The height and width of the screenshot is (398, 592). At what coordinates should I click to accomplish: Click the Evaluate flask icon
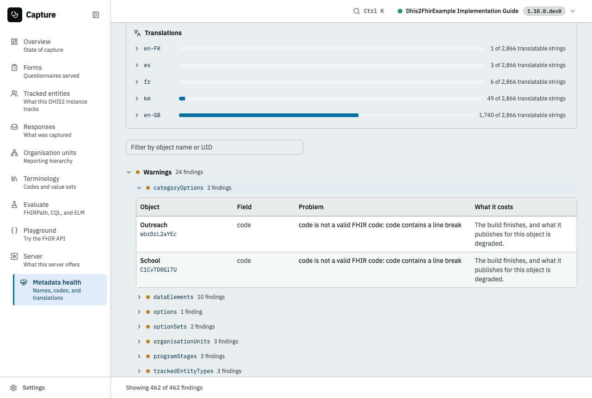coord(14,205)
